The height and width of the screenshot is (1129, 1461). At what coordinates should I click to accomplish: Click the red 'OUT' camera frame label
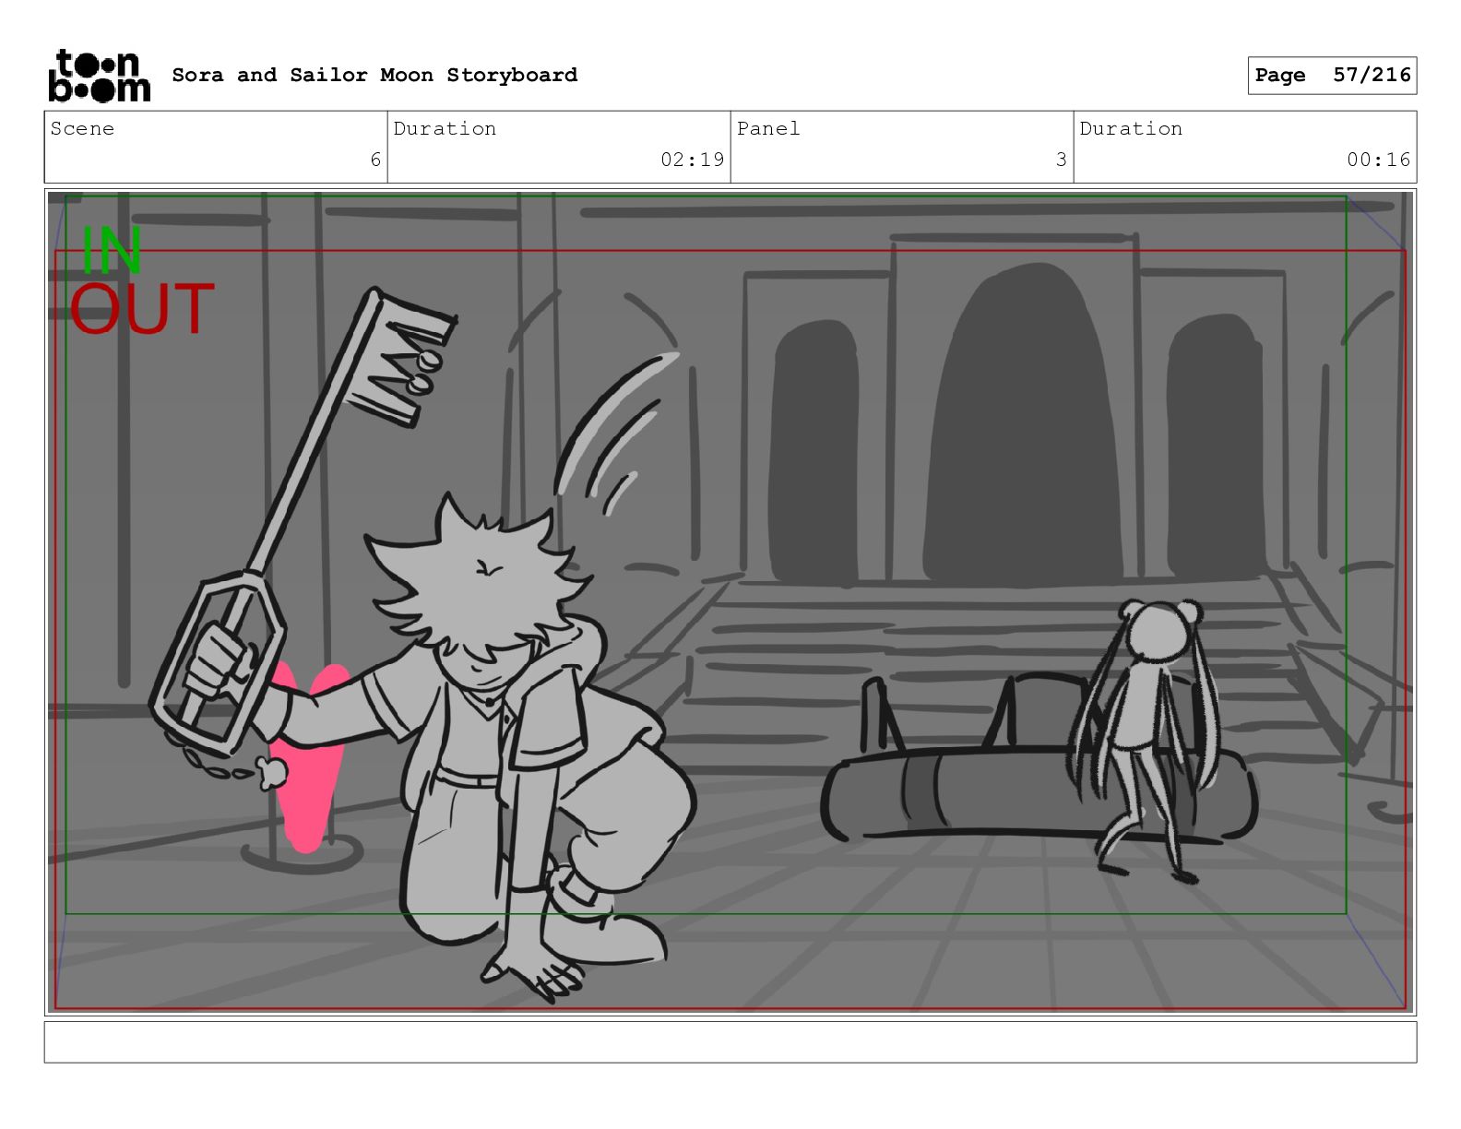[142, 309]
